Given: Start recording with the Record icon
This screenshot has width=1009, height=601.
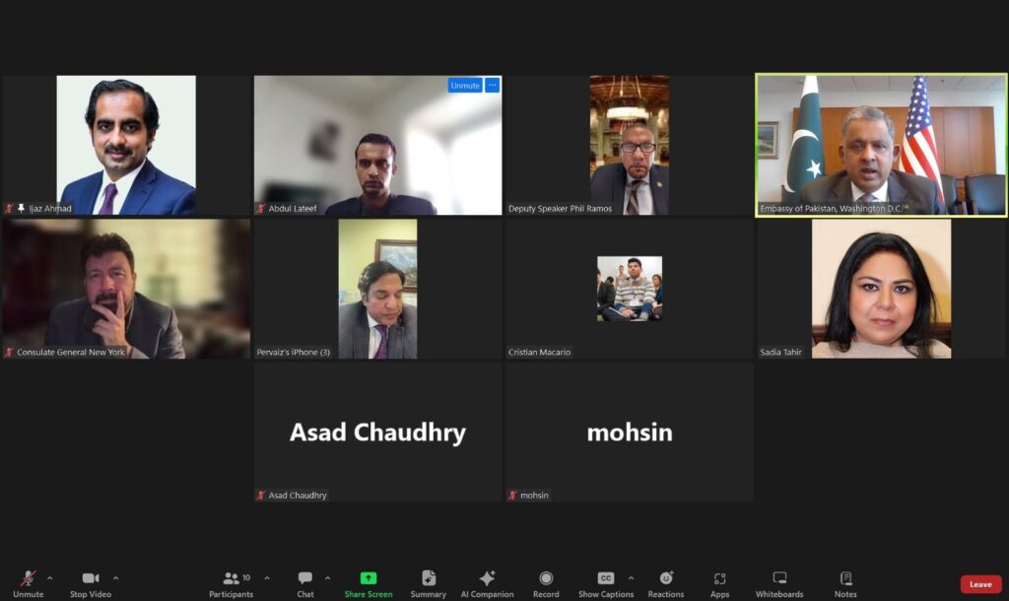Looking at the screenshot, I should pyautogui.click(x=546, y=577).
